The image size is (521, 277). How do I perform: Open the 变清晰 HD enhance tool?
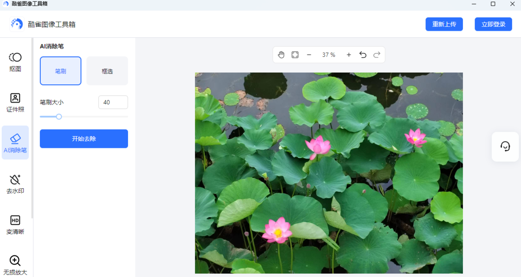tap(15, 224)
